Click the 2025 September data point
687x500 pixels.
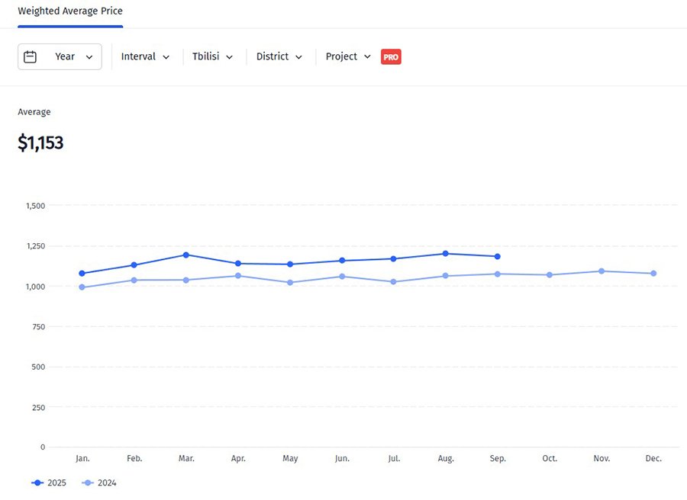(498, 256)
